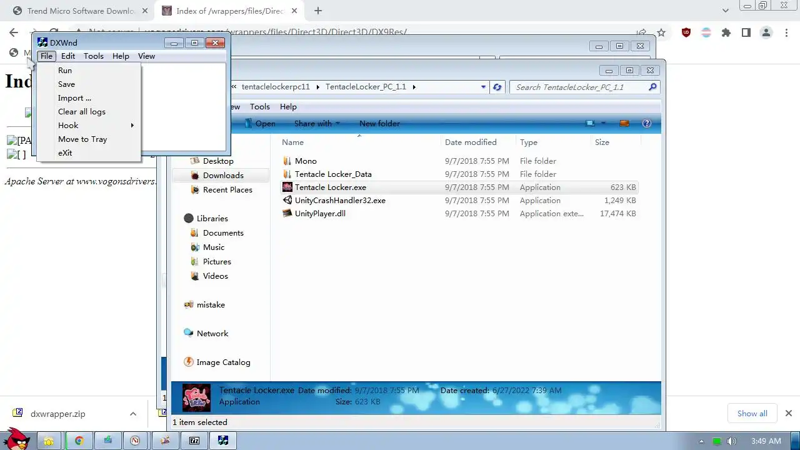The width and height of the screenshot is (800, 450).
Task: Click the striped flag extension icon
Action: 706,32
